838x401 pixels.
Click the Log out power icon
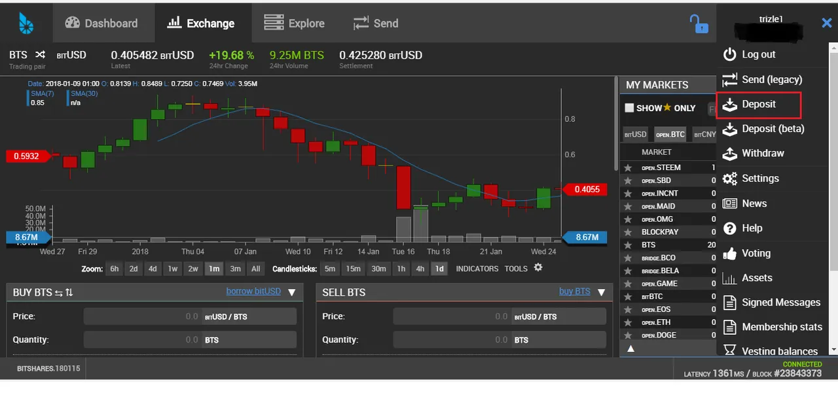729,54
